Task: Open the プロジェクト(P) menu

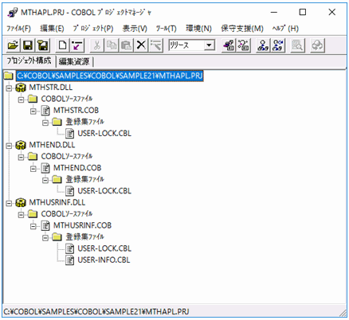Action: coord(93,29)
